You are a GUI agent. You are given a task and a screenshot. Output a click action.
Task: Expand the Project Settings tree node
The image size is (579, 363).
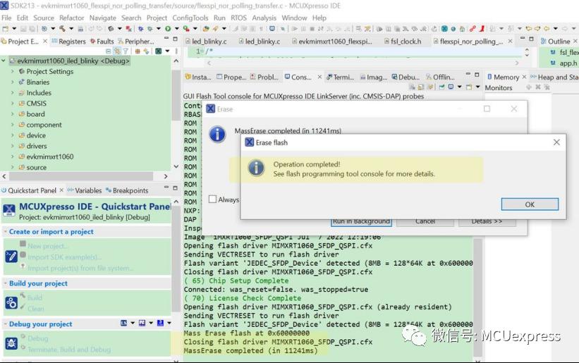(x=12, y=71)
